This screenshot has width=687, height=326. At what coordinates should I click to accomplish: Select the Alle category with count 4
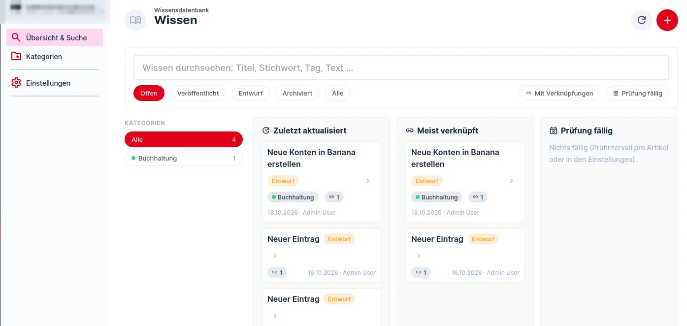pos(184,139)
